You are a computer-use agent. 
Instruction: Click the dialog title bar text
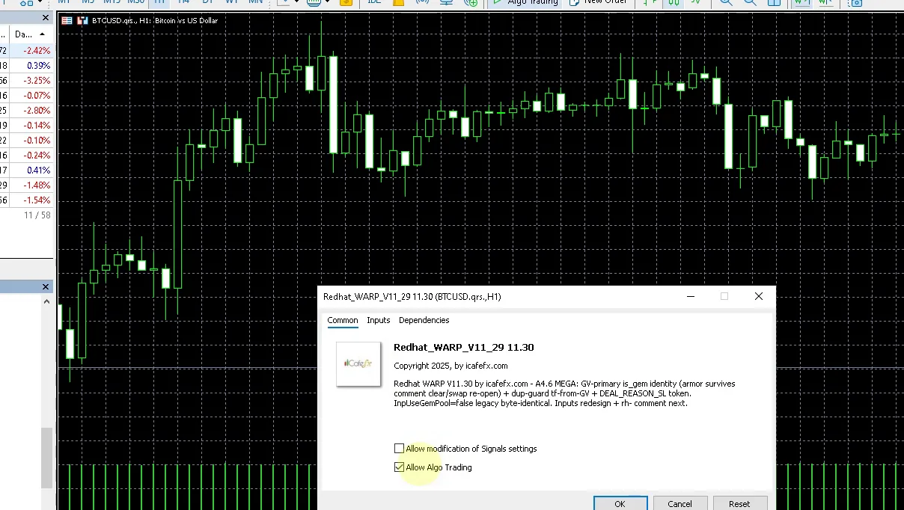coord(412,297)
